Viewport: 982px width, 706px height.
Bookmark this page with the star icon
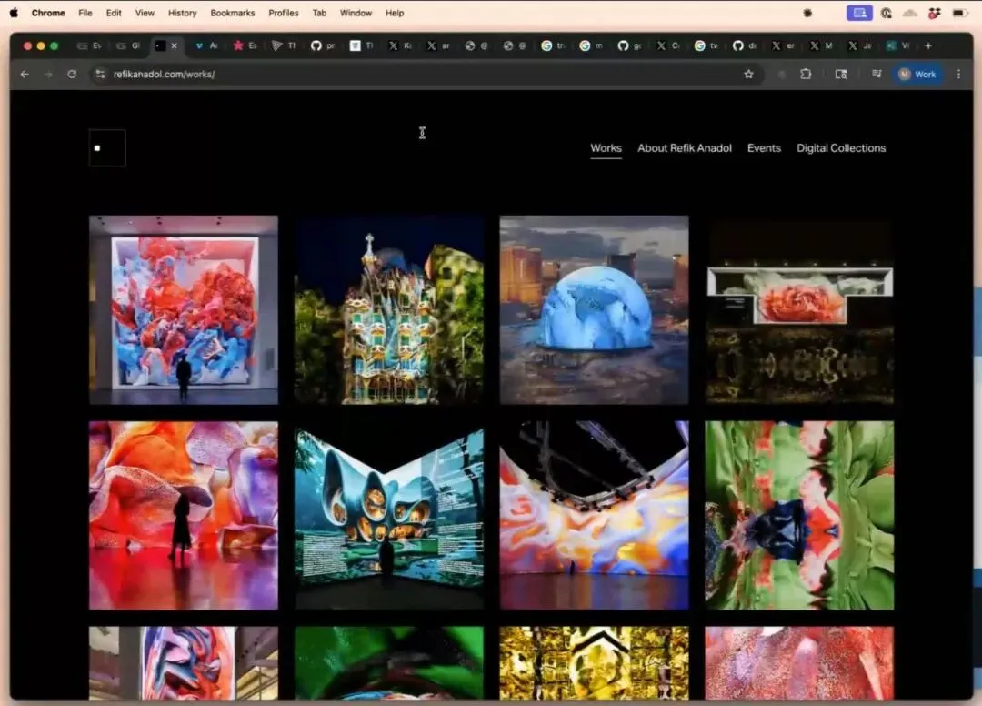(748, 74)
